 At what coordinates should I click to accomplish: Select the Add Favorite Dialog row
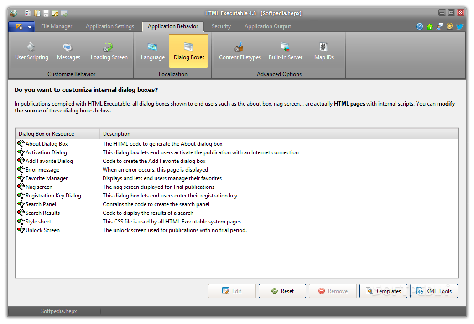237,161
